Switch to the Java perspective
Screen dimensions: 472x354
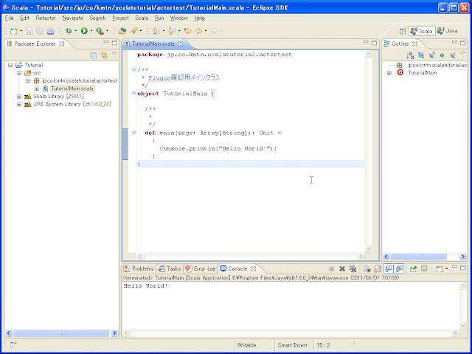445,31
